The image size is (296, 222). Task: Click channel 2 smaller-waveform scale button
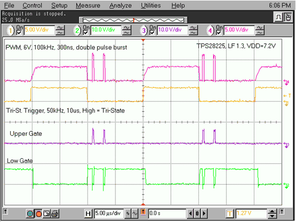pyautogui.click(x=127, y=33)
